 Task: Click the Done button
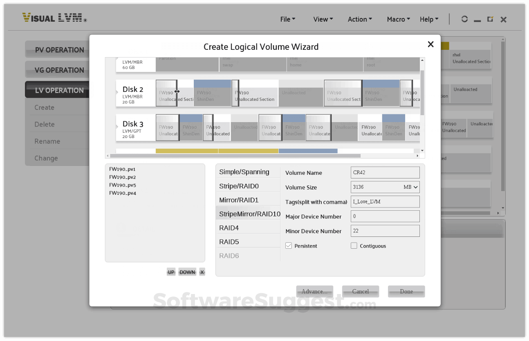point(406,291)
